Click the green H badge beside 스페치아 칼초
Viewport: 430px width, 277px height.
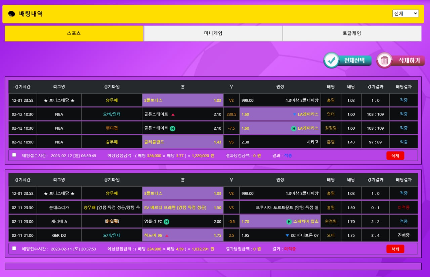pyautogui.click(x=289, y=222)
